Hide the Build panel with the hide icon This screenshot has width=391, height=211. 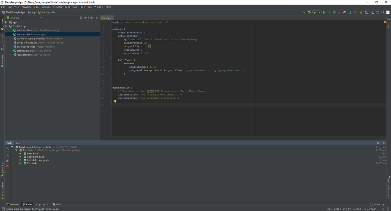coord(384,143)
